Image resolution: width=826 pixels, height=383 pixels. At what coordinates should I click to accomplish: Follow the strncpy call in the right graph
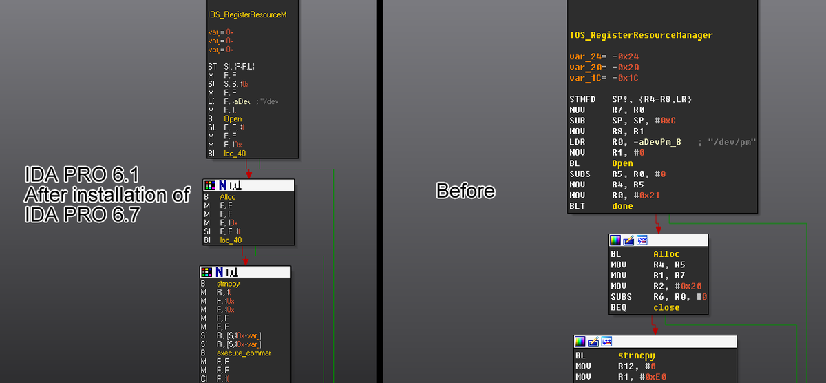tap(636, 355)
